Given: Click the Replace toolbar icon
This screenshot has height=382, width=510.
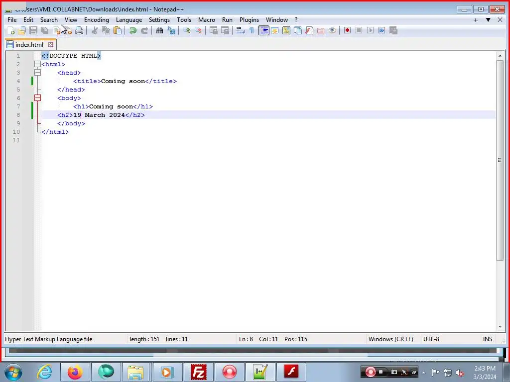Looking at the screenshot, I should point(171,30).
